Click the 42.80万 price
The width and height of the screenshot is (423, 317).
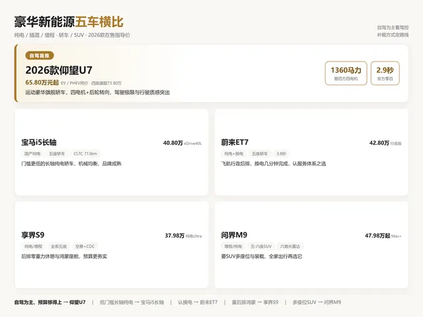[379, 143]
